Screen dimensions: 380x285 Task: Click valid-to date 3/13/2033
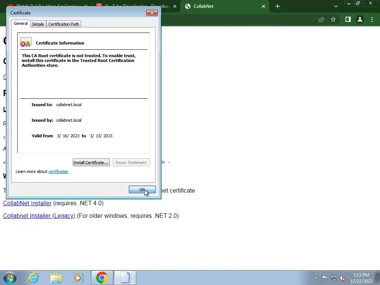click(101, 136)
